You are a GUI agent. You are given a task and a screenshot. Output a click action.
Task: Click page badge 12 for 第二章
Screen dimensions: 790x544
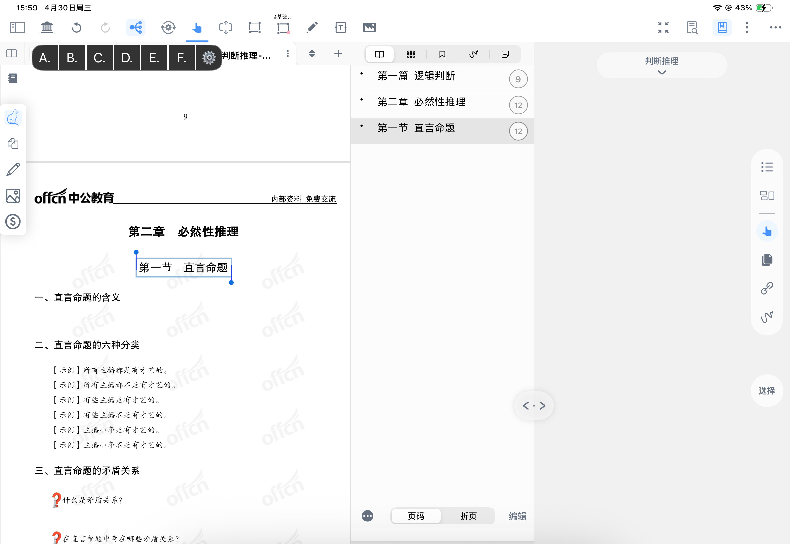[x=518, y=105]
